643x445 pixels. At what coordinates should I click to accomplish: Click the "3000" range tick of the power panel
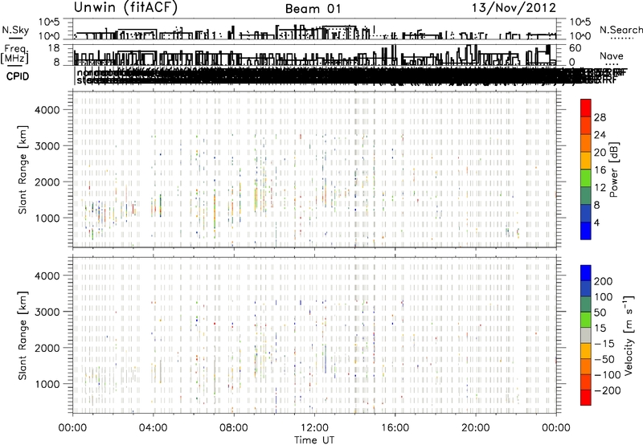coord(47,146)
